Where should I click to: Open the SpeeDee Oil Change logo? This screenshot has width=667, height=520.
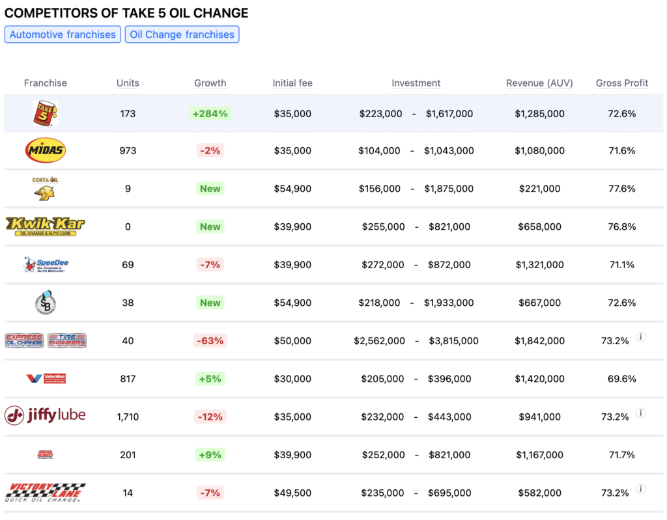point(46,264)
